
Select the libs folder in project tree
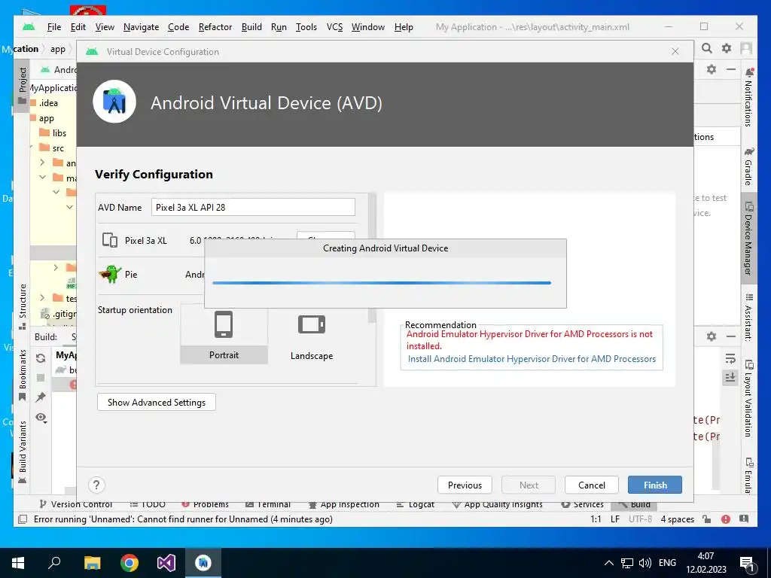(53, 132)
